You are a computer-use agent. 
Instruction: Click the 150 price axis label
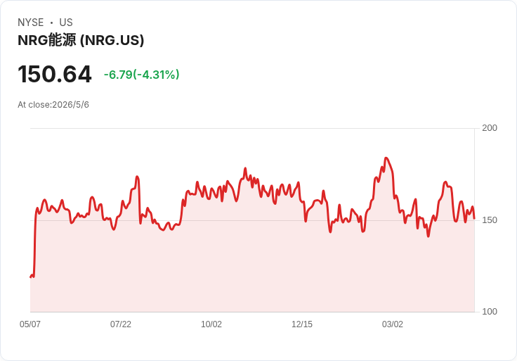pos(490,220)
